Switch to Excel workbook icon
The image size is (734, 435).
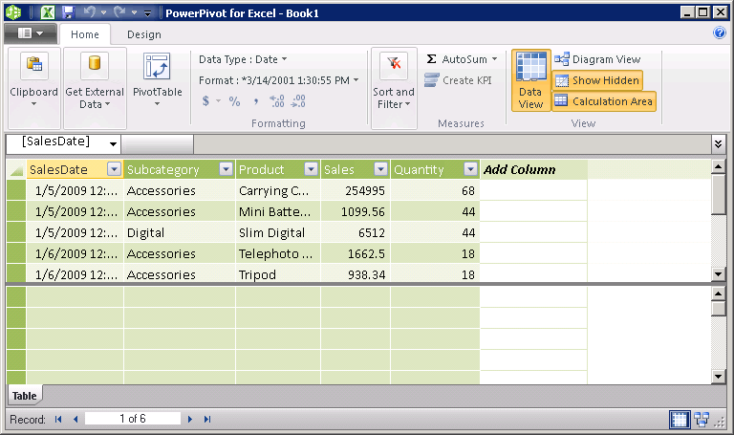(x=47, y=12)
